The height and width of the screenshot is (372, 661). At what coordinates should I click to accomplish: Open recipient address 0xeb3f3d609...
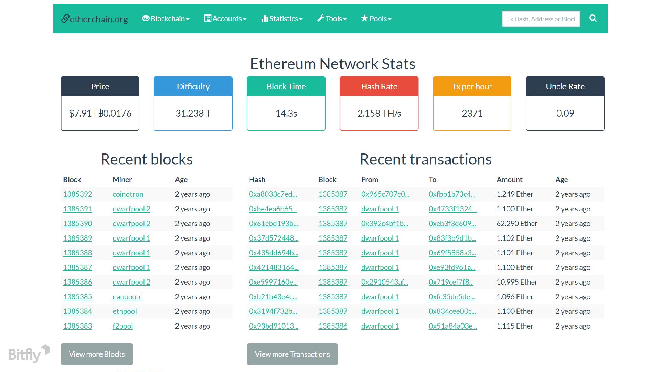(x=452, y=223)
